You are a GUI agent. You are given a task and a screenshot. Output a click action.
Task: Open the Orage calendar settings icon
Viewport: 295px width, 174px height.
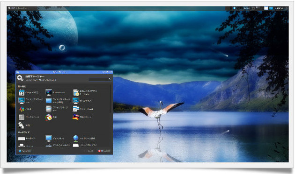[22, 93]
